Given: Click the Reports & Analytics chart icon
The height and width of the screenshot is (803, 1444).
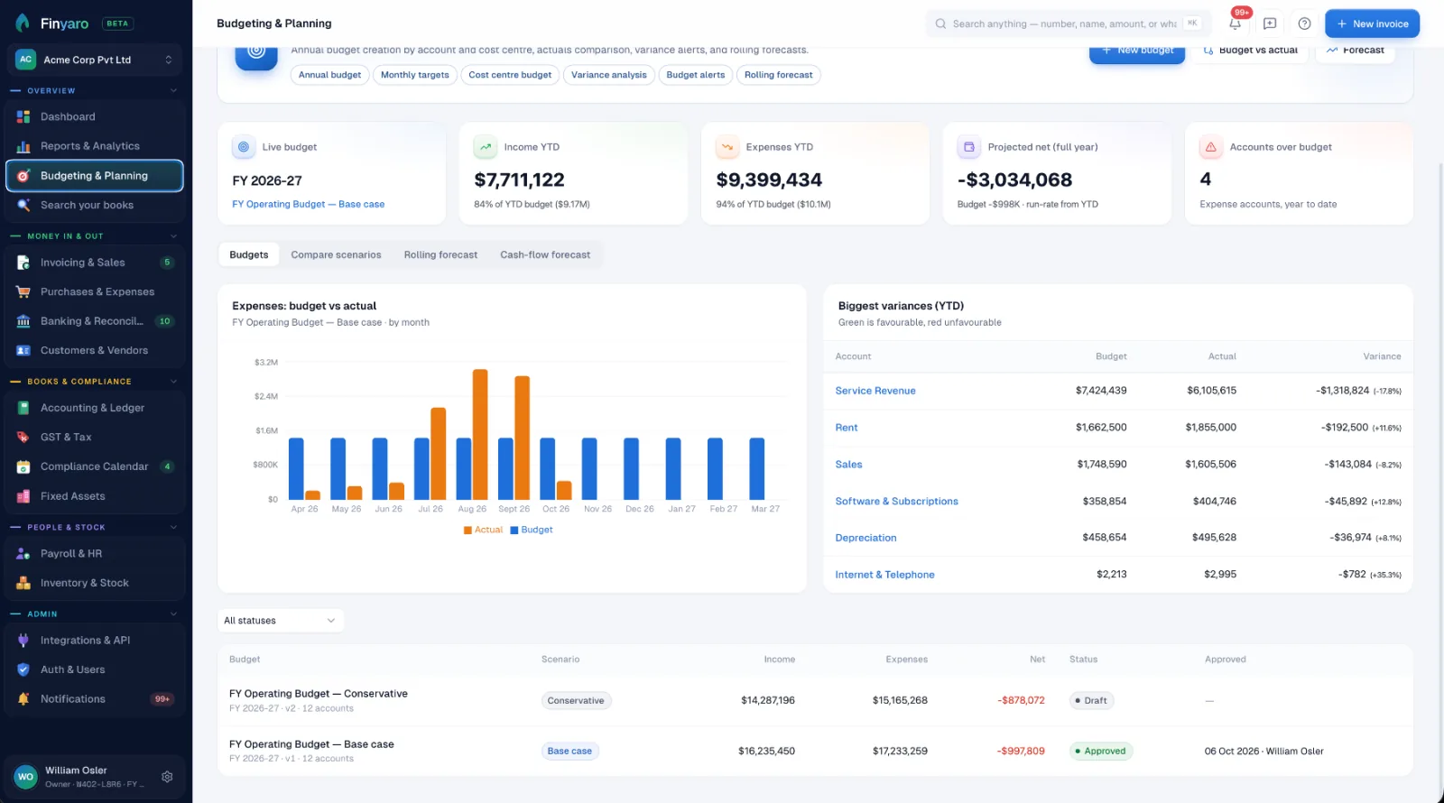Looking at the screenshot, I should 23,146.
